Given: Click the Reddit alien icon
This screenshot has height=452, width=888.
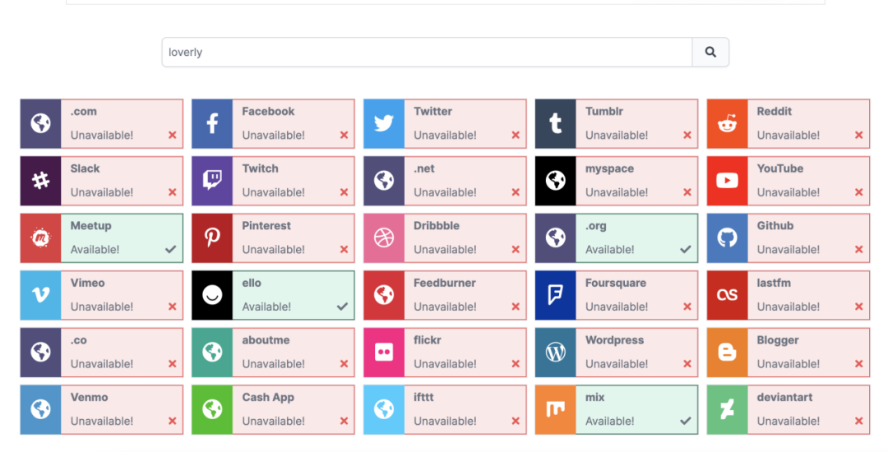Looking at the screenshot, I should [x=727, y=123].
